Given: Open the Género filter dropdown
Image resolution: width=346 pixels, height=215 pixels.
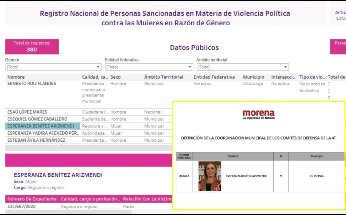Looking at the screenshot, I should (53, 67).
